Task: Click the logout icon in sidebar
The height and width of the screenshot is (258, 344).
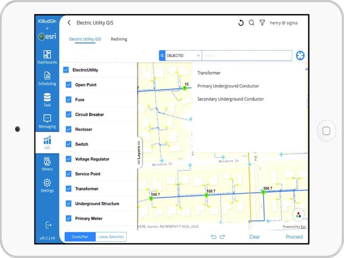Action: [49, 225]
